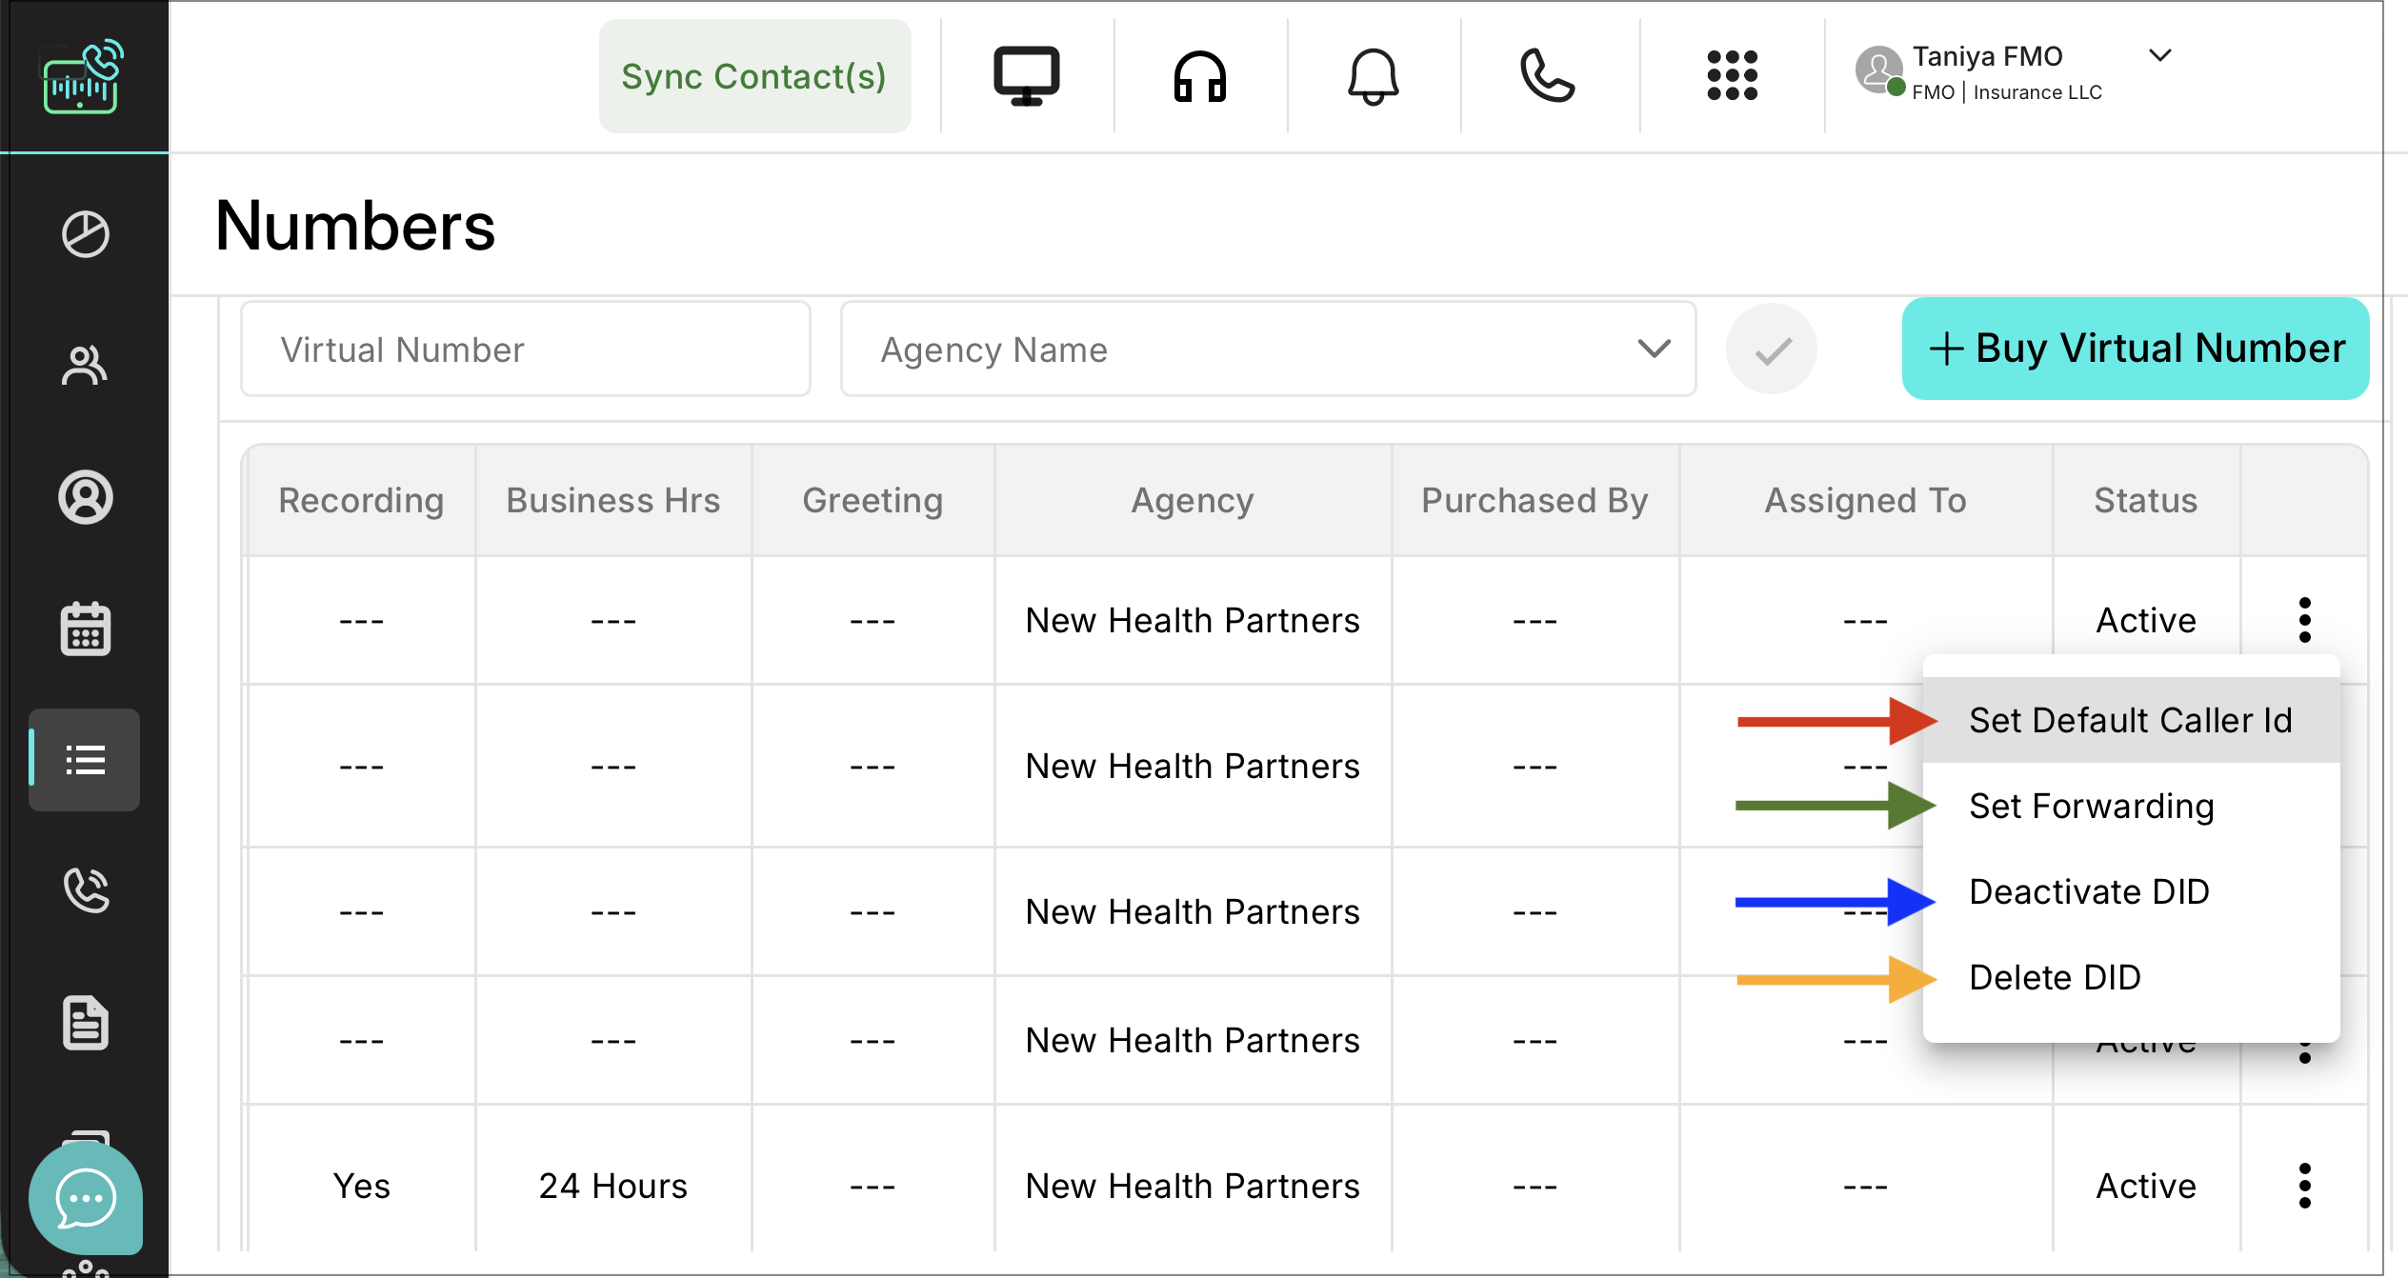This screenshot has width=2408, height=1278.
Task: Open the contacts people sidebar icon
Action: pyautogui.click(x=85, y=366)
